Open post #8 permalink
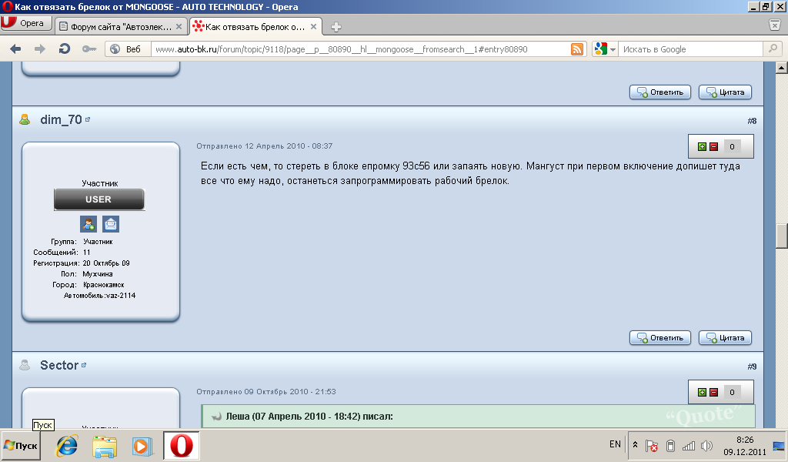 tap(752, 121)
